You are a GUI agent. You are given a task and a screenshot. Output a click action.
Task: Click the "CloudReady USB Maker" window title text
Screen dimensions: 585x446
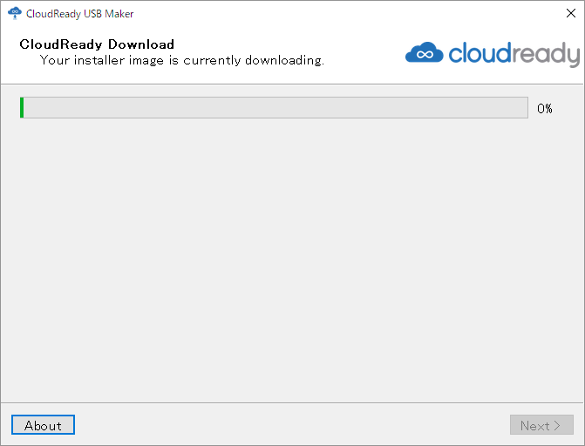tap(80, 13)
